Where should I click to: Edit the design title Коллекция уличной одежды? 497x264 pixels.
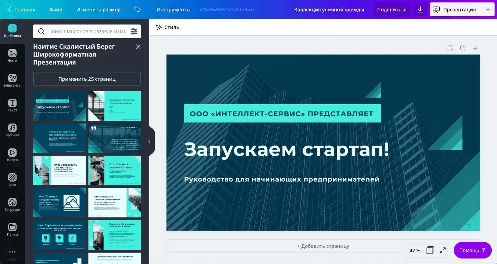329,10
